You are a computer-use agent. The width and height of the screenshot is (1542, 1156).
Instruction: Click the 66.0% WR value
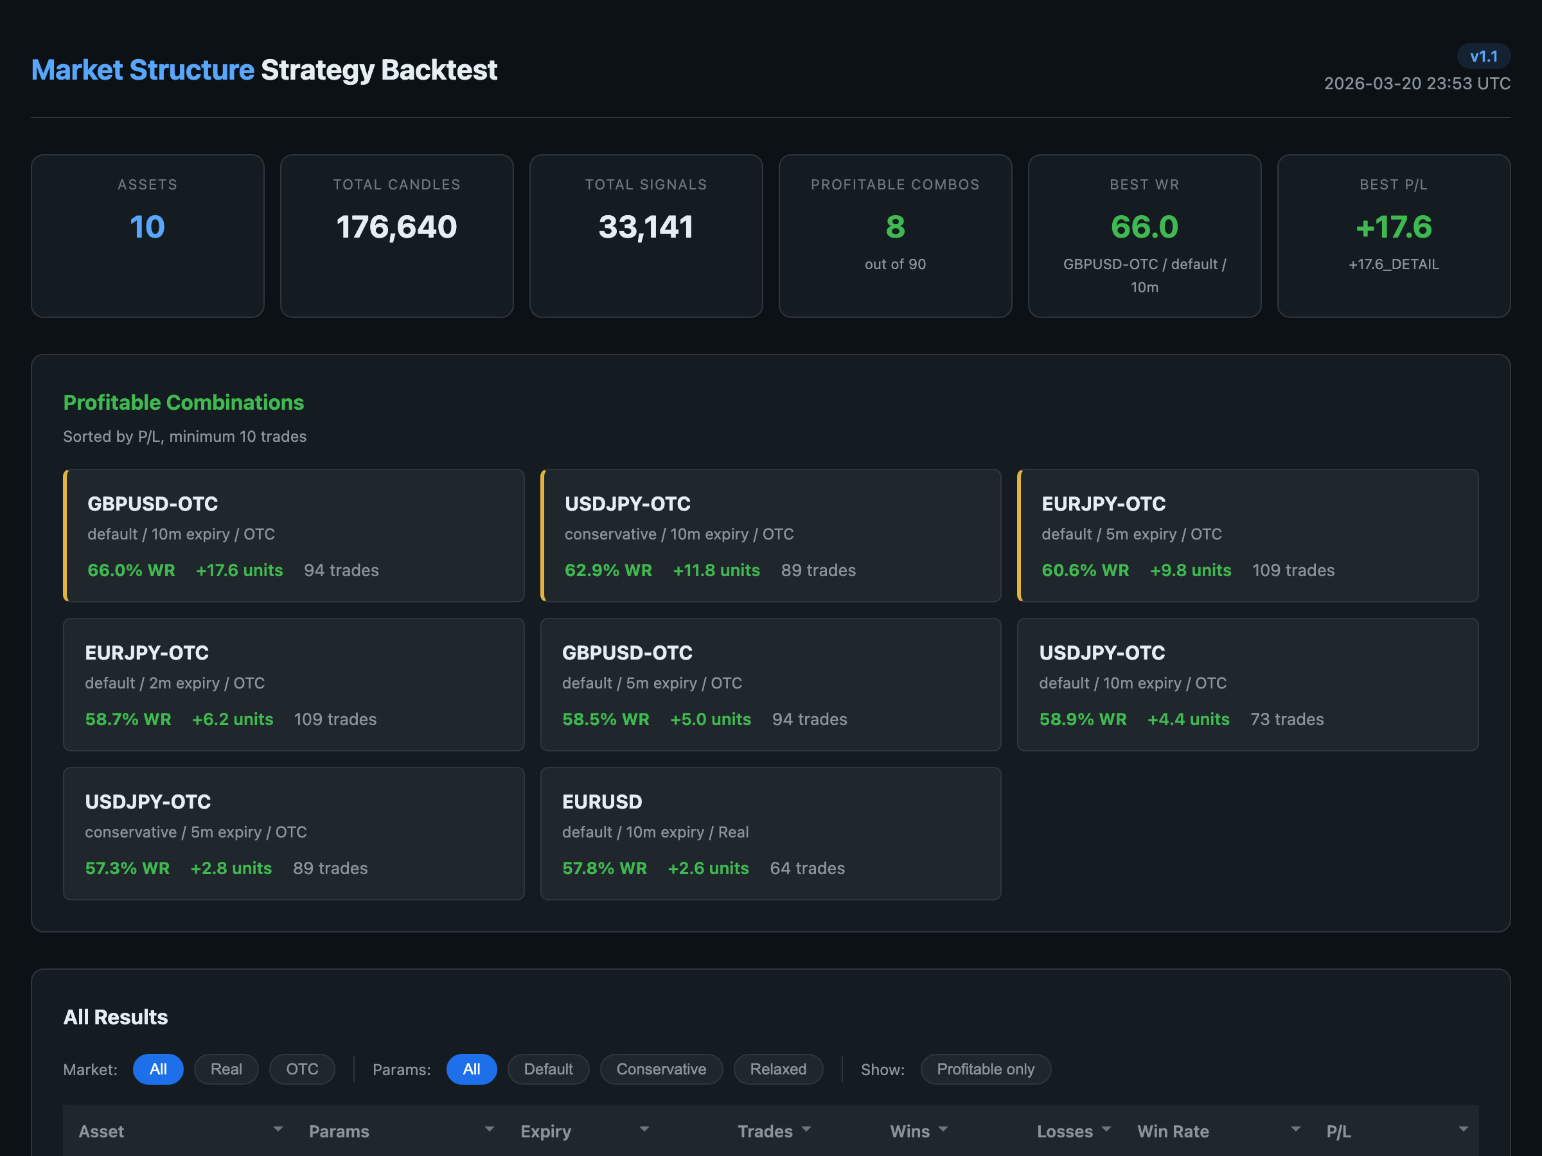pyautogui.click(x=131, y=570)
